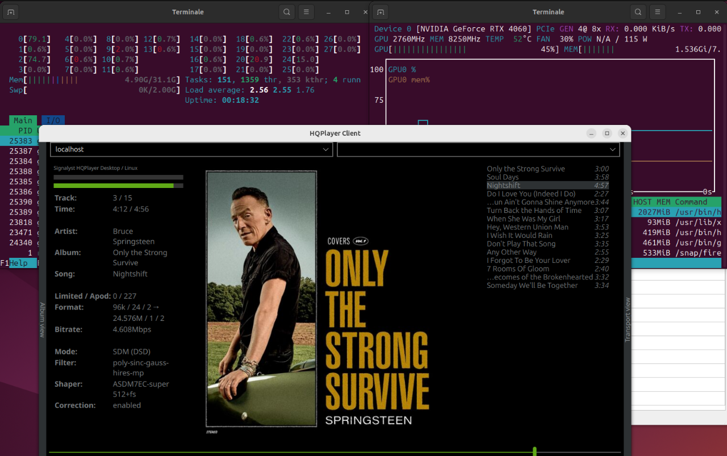
Task: Open the localhost server dropdown
Action: 192,149
